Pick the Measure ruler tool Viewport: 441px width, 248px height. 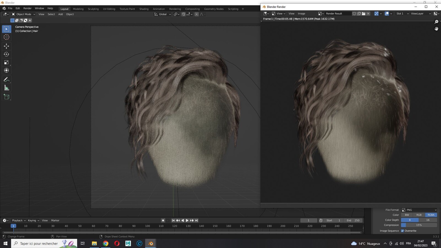point(6,88)
